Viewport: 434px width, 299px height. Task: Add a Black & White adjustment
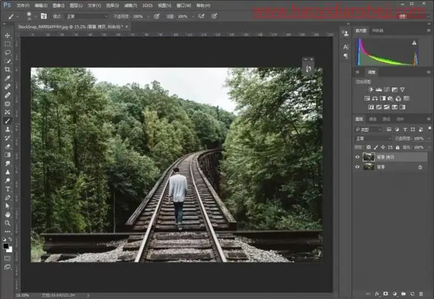[383, 98]
